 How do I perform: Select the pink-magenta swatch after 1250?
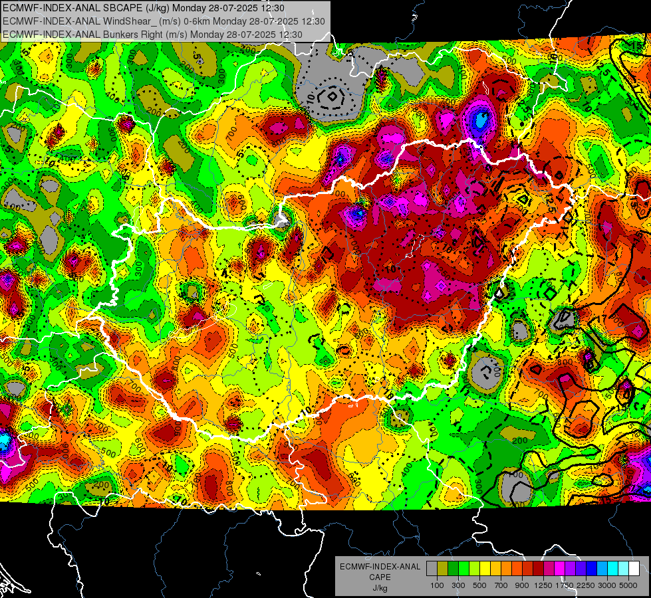coord(549,569)
